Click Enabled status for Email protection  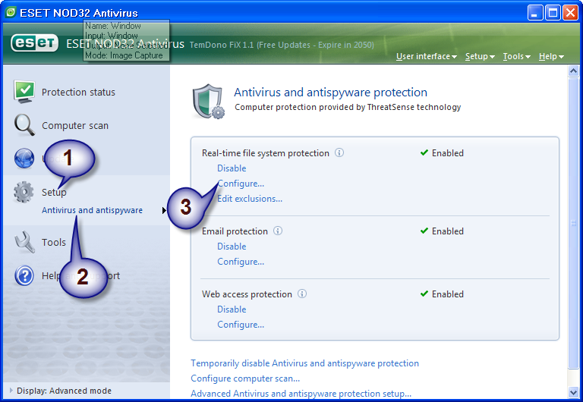pos(442,231)
